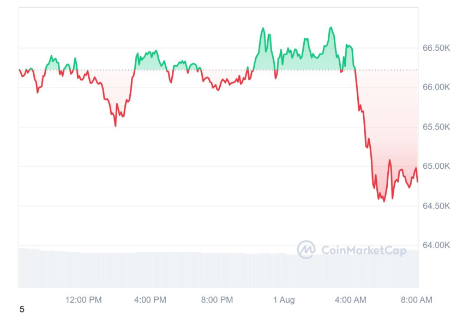This screenshot has width=469, height=313.
Task: Click the 12:00 PM time label
Action: [83, 299]
